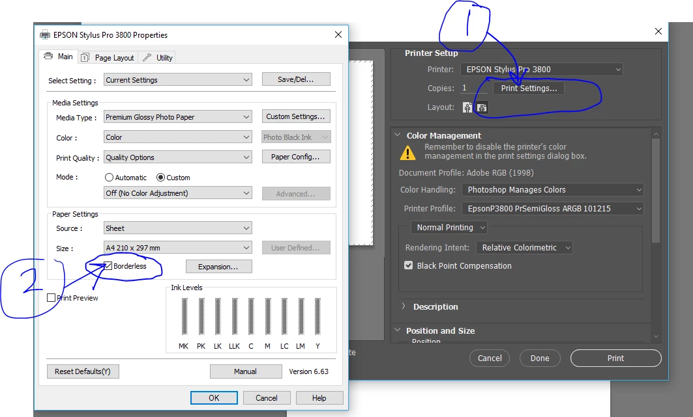The width and height of the screenshot is (693, 417).
Task: Click the LLK ink level bar
Action: click(x=234, y=317)
